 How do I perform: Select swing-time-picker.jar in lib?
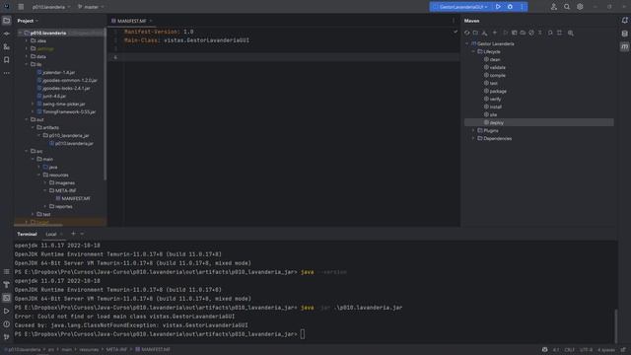click(64, 105)
